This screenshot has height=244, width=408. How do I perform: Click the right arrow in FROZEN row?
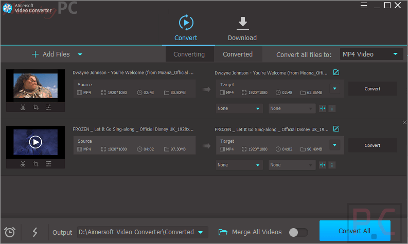(x=207, y=146)
